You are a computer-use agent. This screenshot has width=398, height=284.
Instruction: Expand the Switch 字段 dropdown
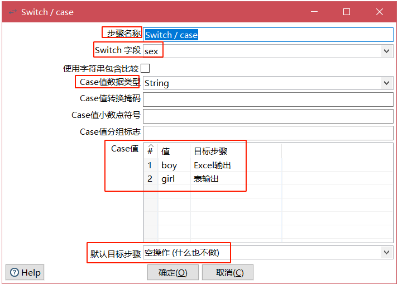(x=387, y=51)
